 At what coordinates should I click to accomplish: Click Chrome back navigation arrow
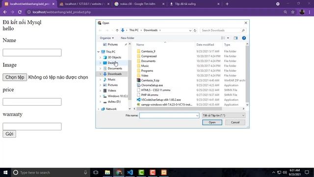click(5, 12)
